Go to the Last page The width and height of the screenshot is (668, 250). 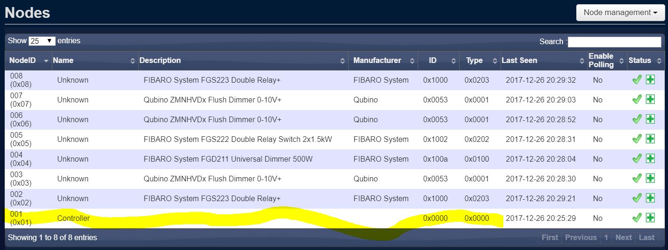click(646, 238)
